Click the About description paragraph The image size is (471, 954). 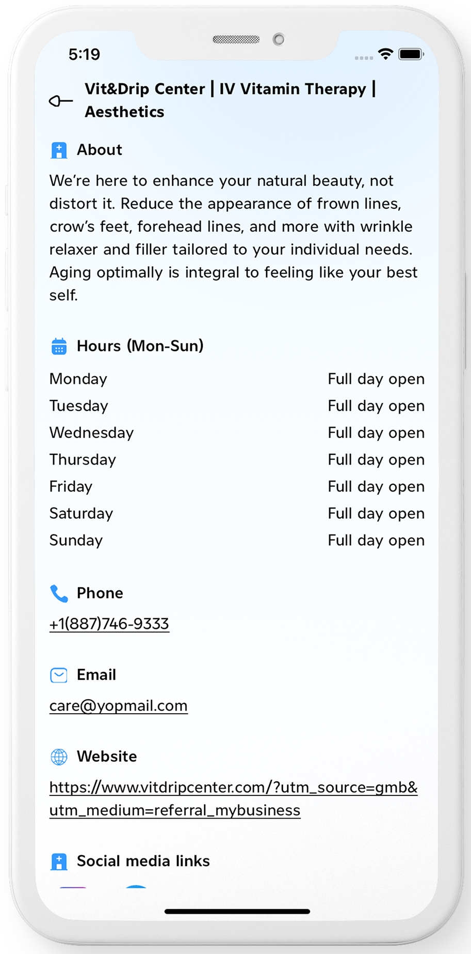coord(233,238)
